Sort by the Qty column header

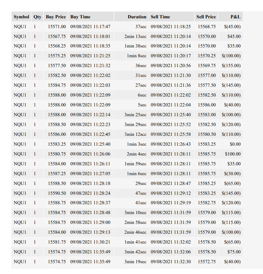[x=37, y=17]
